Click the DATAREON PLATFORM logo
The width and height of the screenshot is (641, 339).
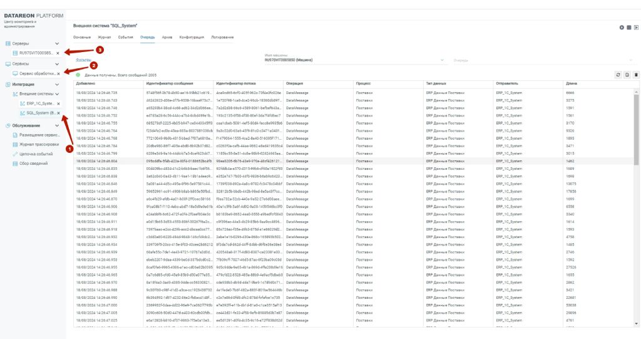coord(34,16)
